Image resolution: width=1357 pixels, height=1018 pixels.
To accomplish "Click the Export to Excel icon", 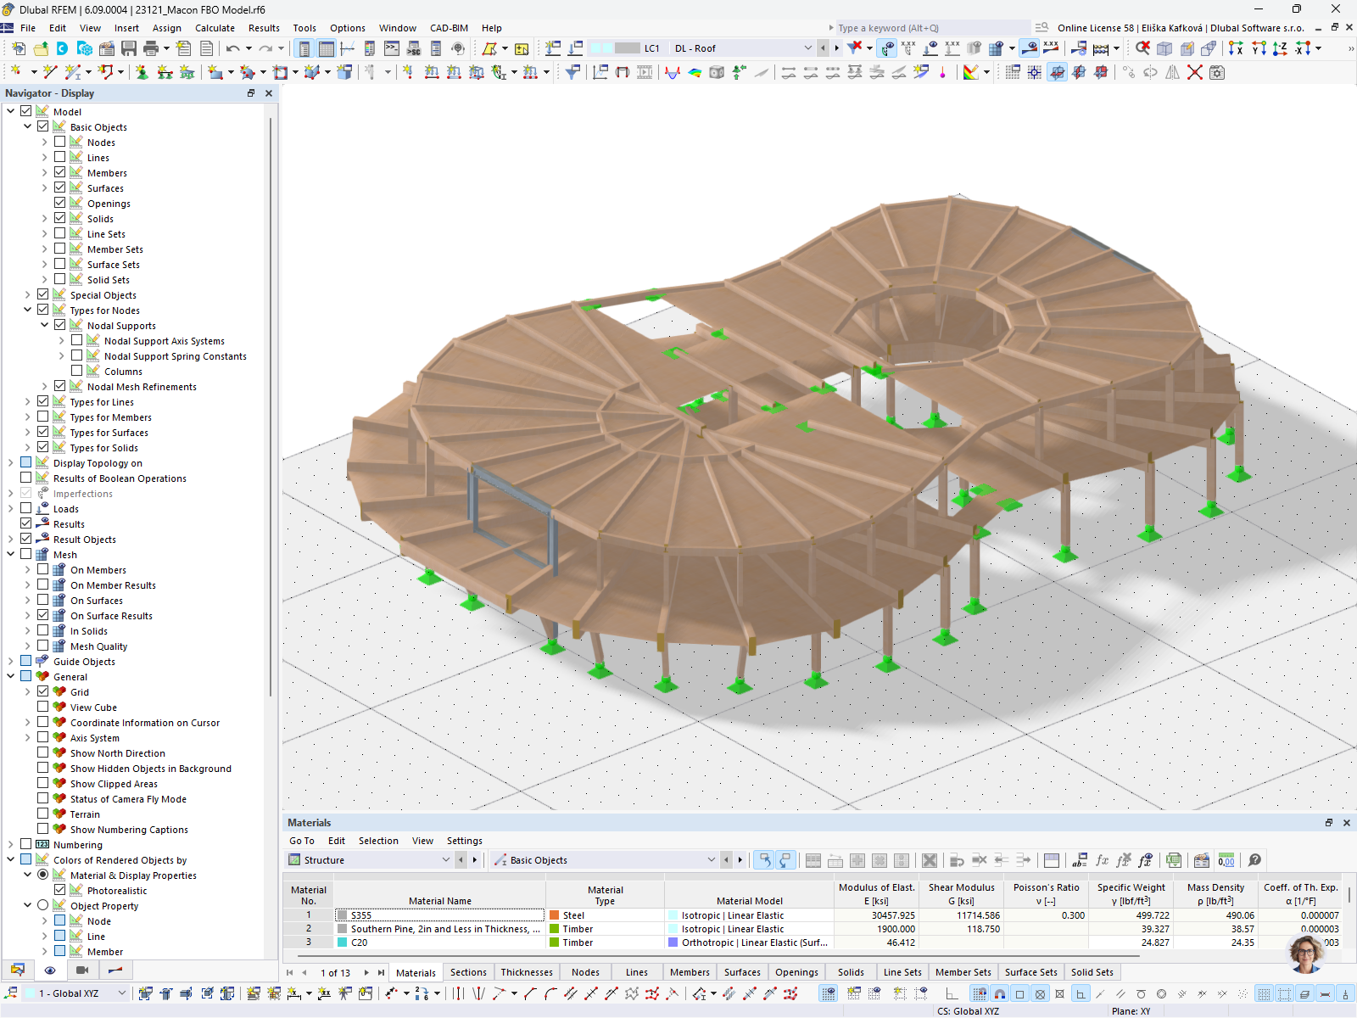I will pyautogui.click(x=1173, y=860).
